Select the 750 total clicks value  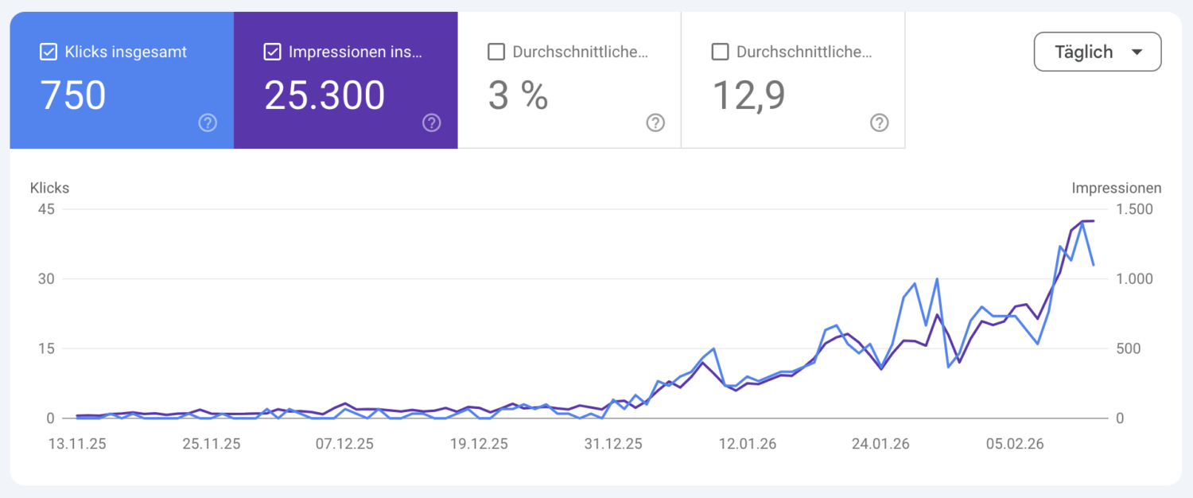[73, 96]
